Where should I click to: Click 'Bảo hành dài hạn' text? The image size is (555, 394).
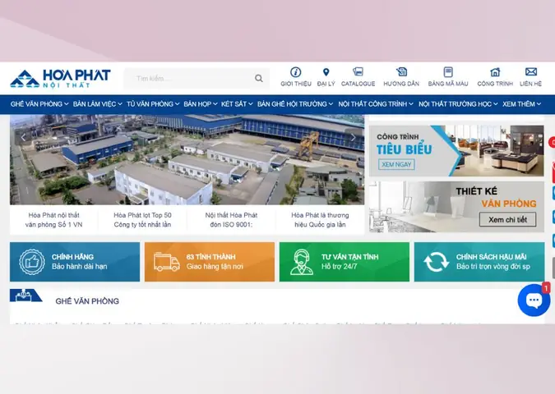[x=79, y=267]
